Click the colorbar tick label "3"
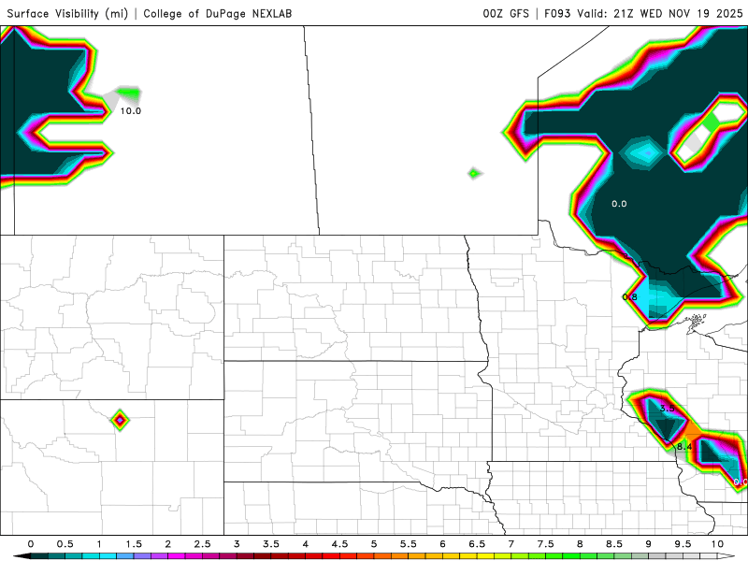The width and height of the screenshot is (748, 561). (x=237, y=544)
